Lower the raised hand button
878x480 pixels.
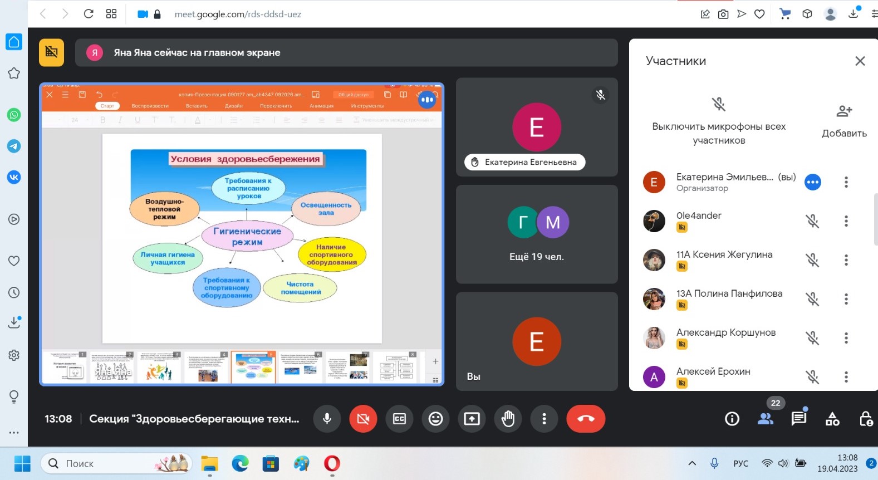508,419
